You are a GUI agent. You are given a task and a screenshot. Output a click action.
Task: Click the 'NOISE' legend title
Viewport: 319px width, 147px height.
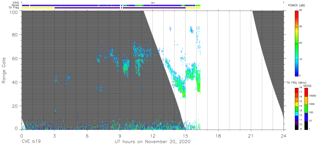[307, 86]
